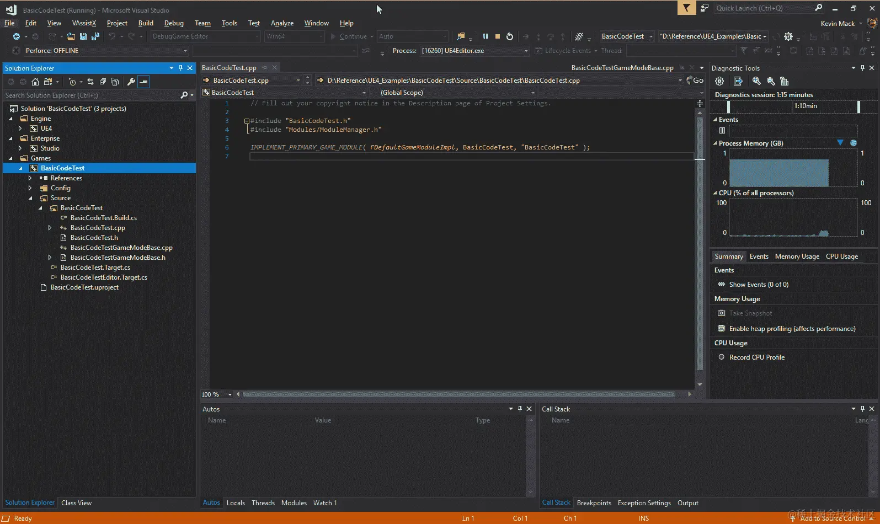This screenshot has height=524, width=880.
Task: Click Solution Explorer Home icon
Action: coord(35,82)
